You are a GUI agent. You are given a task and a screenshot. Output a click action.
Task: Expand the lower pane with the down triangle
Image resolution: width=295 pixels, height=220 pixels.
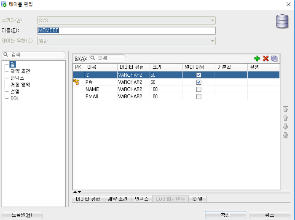point(79,192)
